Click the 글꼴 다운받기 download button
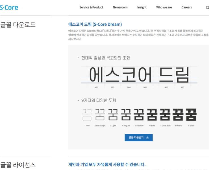Screen dimensions: 209x170 139,138
